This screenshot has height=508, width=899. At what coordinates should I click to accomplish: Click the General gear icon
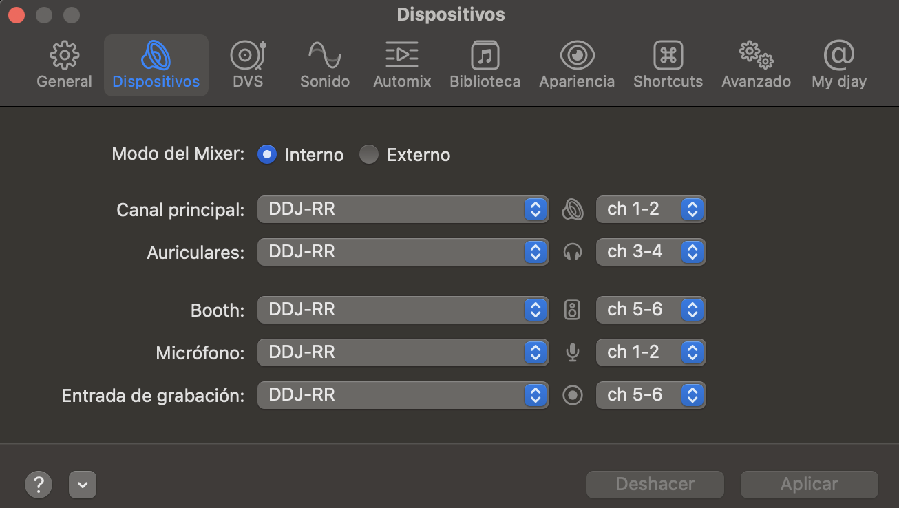point(64,56)
